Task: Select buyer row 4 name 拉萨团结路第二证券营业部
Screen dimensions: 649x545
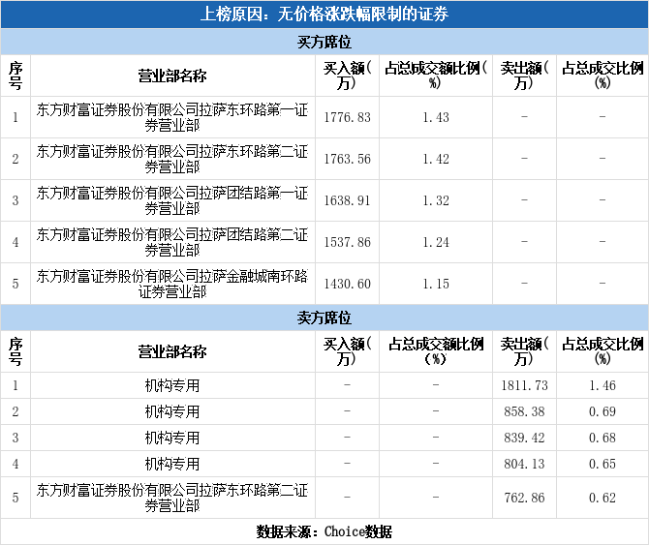Action: (x=172, y=242)
